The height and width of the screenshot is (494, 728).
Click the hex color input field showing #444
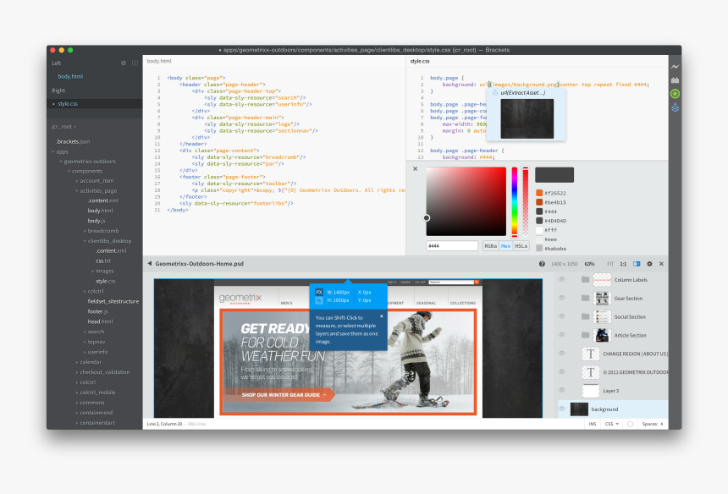point(452,246)
